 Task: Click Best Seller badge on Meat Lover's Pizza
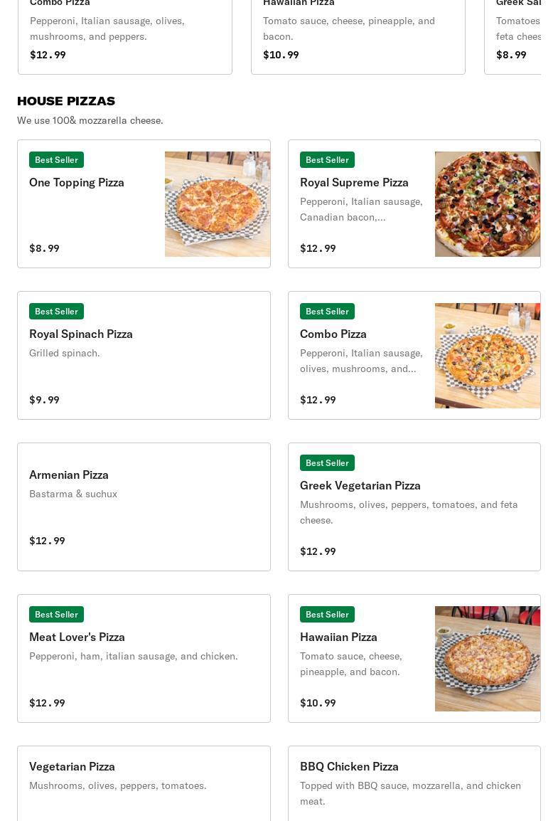[56, 614]
